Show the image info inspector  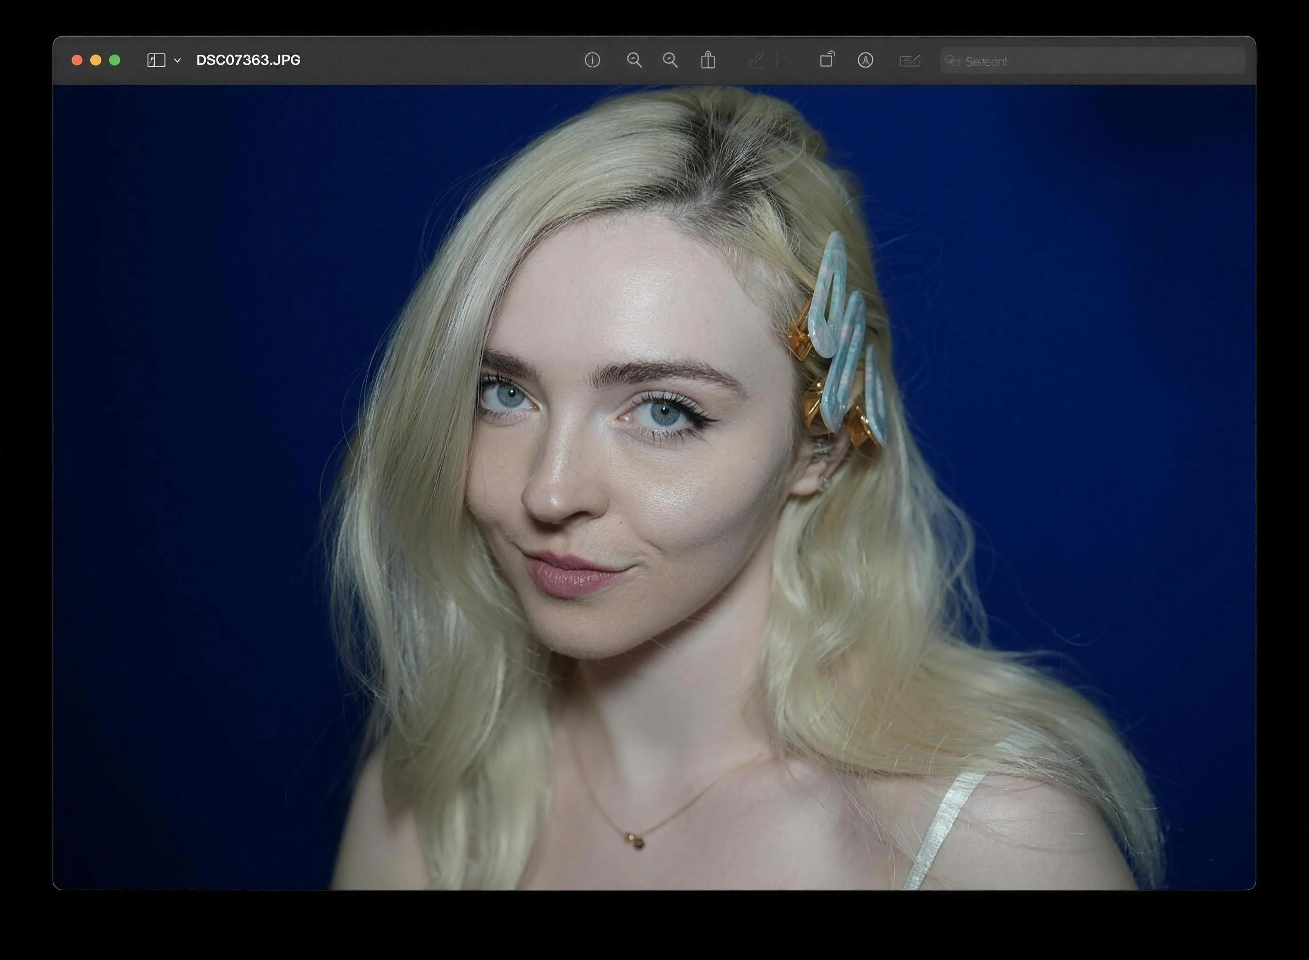click(592, 60)
